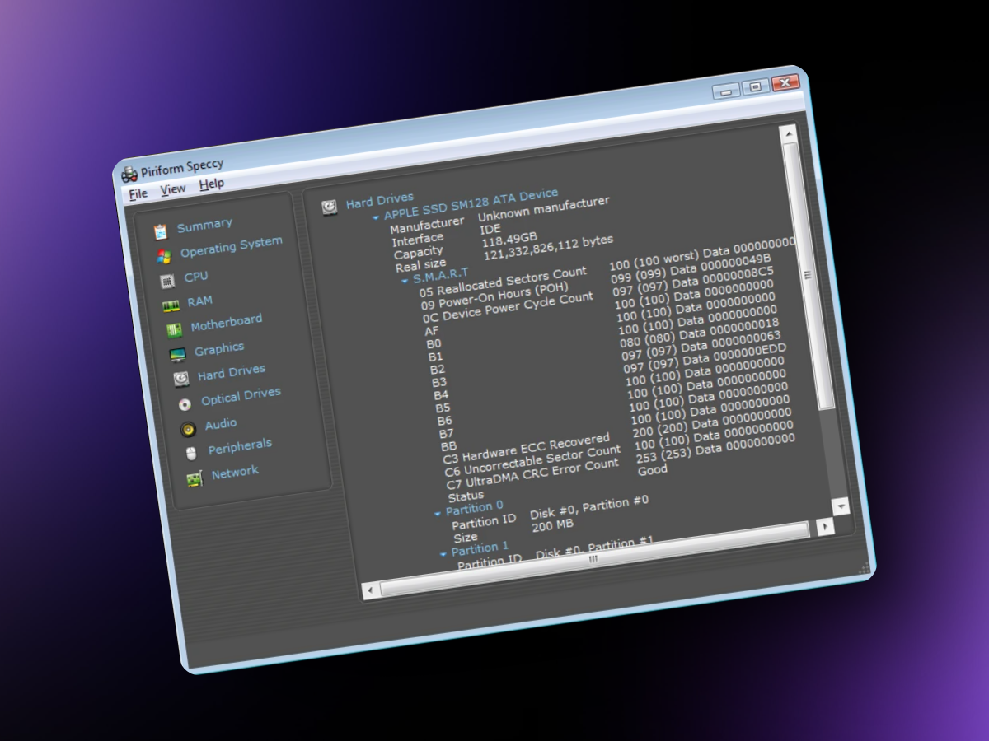
Task: Click the Capacity value 118.49GB
Action: (x=510, y=240)
